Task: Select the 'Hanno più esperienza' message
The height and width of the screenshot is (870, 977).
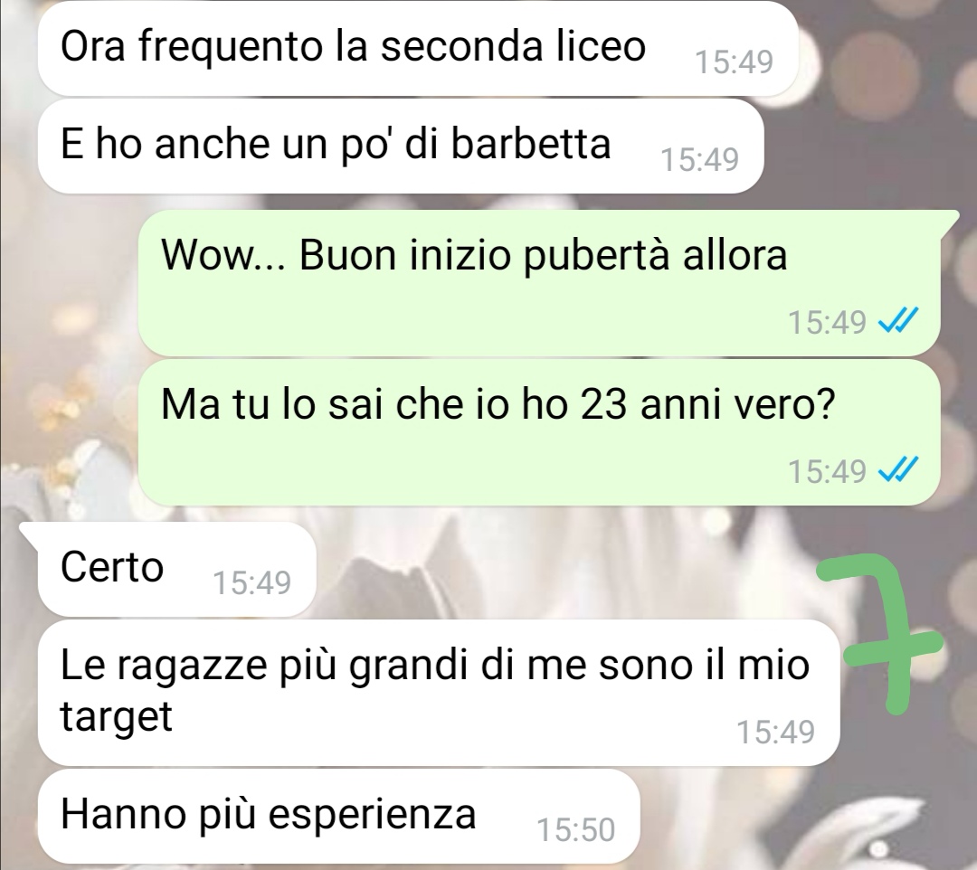Action: [339, 816]
